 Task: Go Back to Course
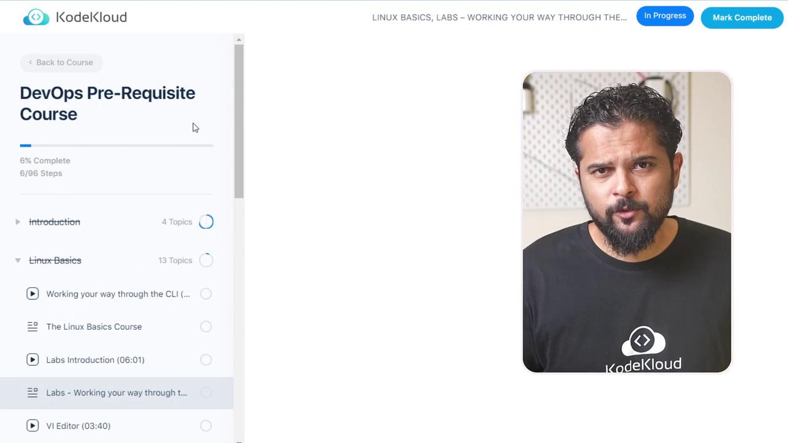(x=61, y=62)
